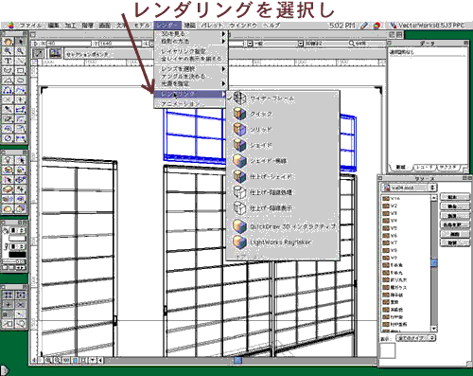This screenshot has width=473, height=376.
Task: Pick the hand pan tool in the toolbox
Action: (x=8, y=42)
